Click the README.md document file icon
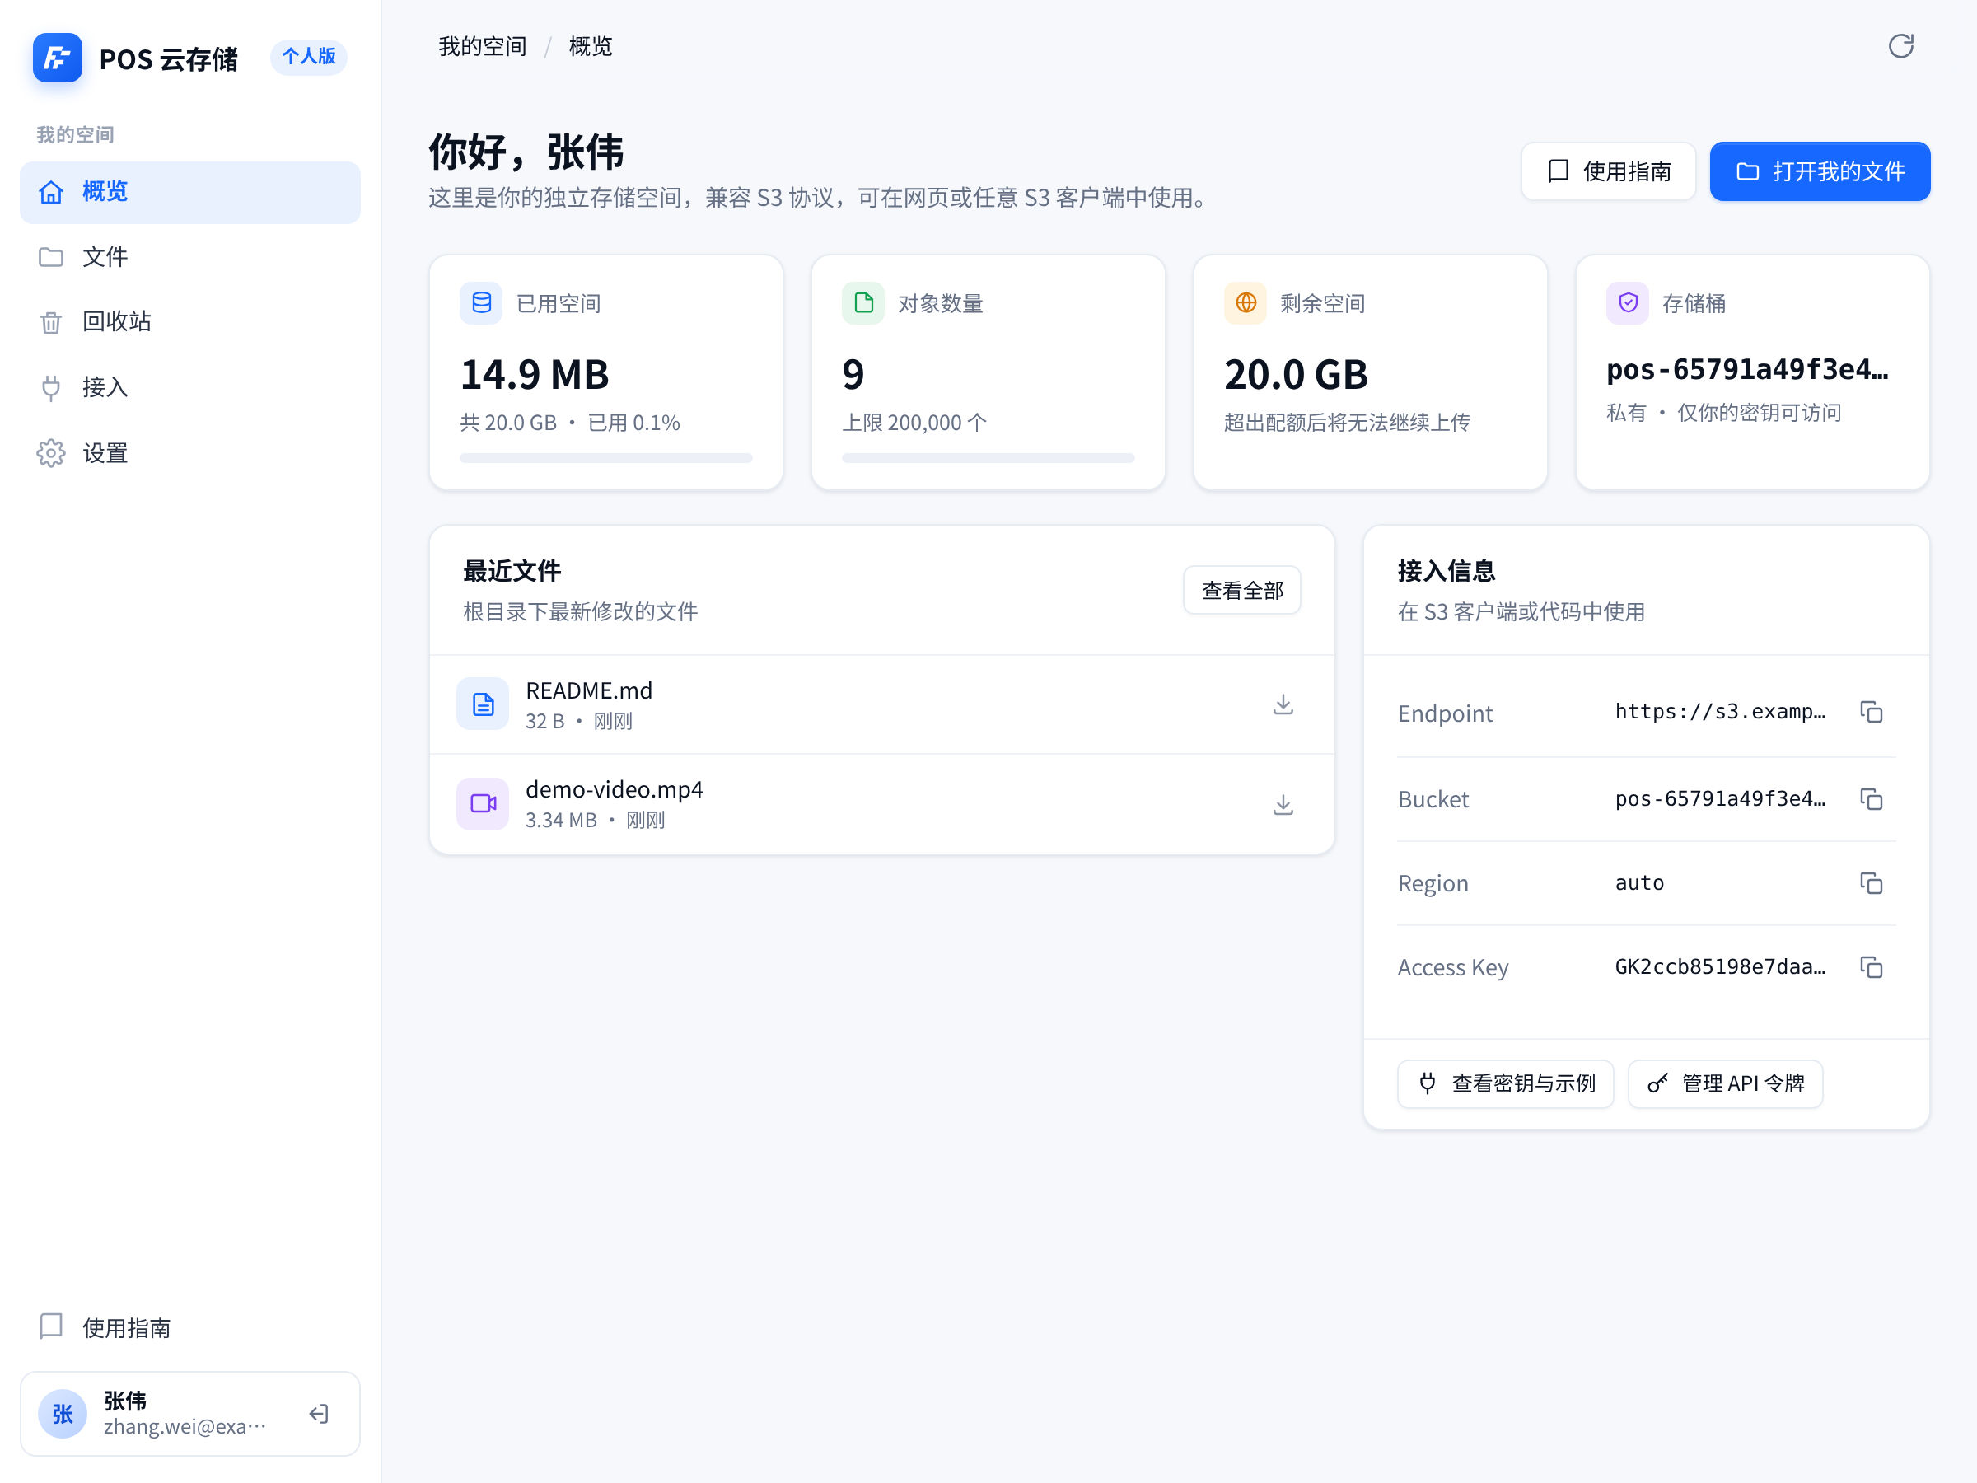 [483, 704]
